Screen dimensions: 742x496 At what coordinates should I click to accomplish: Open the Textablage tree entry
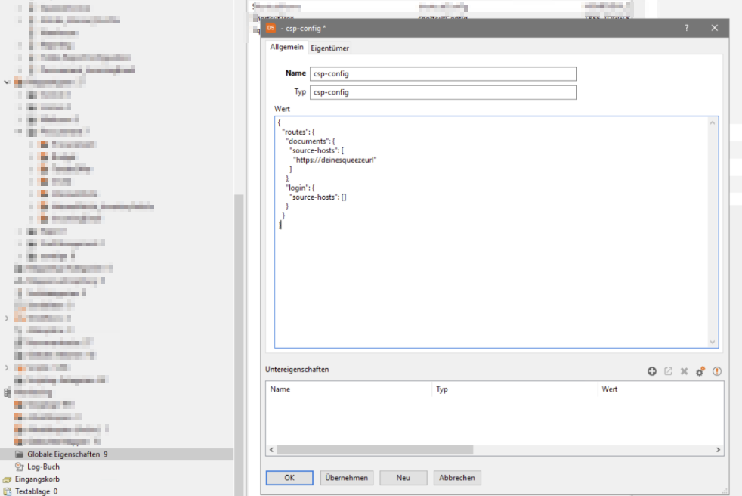[x=36, y=491]
